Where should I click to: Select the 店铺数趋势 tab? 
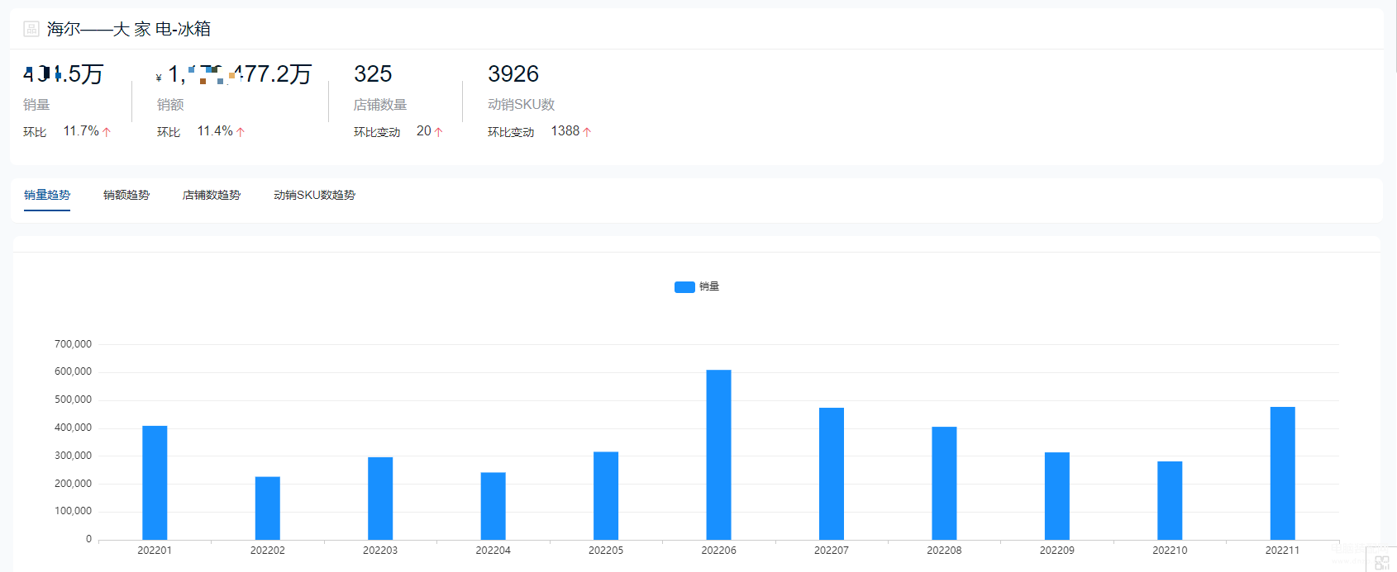tap(212, 195)
